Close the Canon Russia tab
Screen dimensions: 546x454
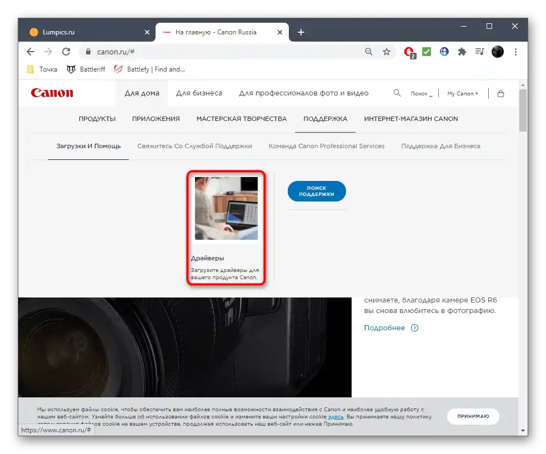[280, 32]
